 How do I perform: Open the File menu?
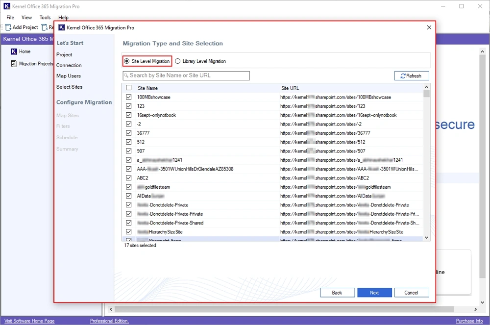[x=10, y=18]
